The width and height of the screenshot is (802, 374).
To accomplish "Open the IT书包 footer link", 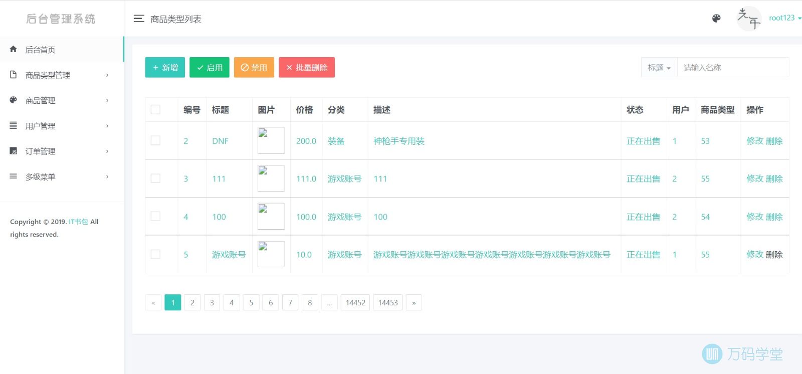I will tap(78, 222).
